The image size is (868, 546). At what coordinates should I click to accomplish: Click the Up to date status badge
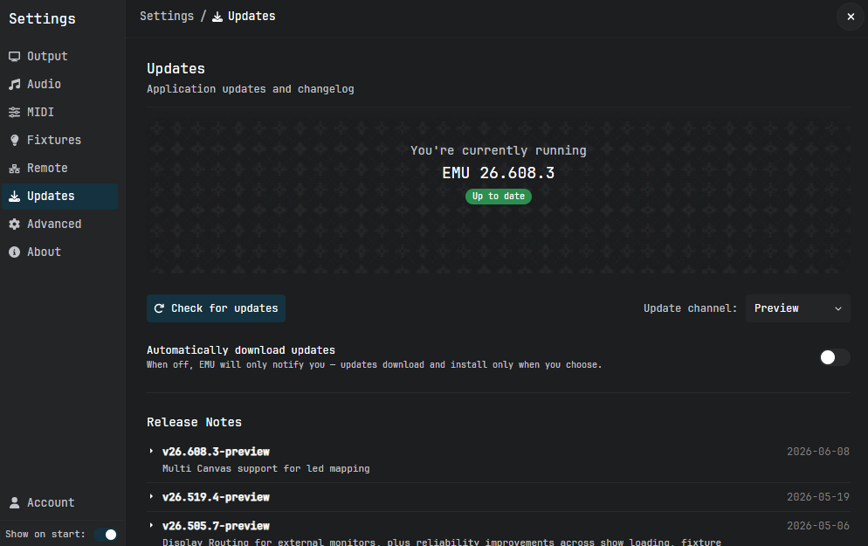499,197
